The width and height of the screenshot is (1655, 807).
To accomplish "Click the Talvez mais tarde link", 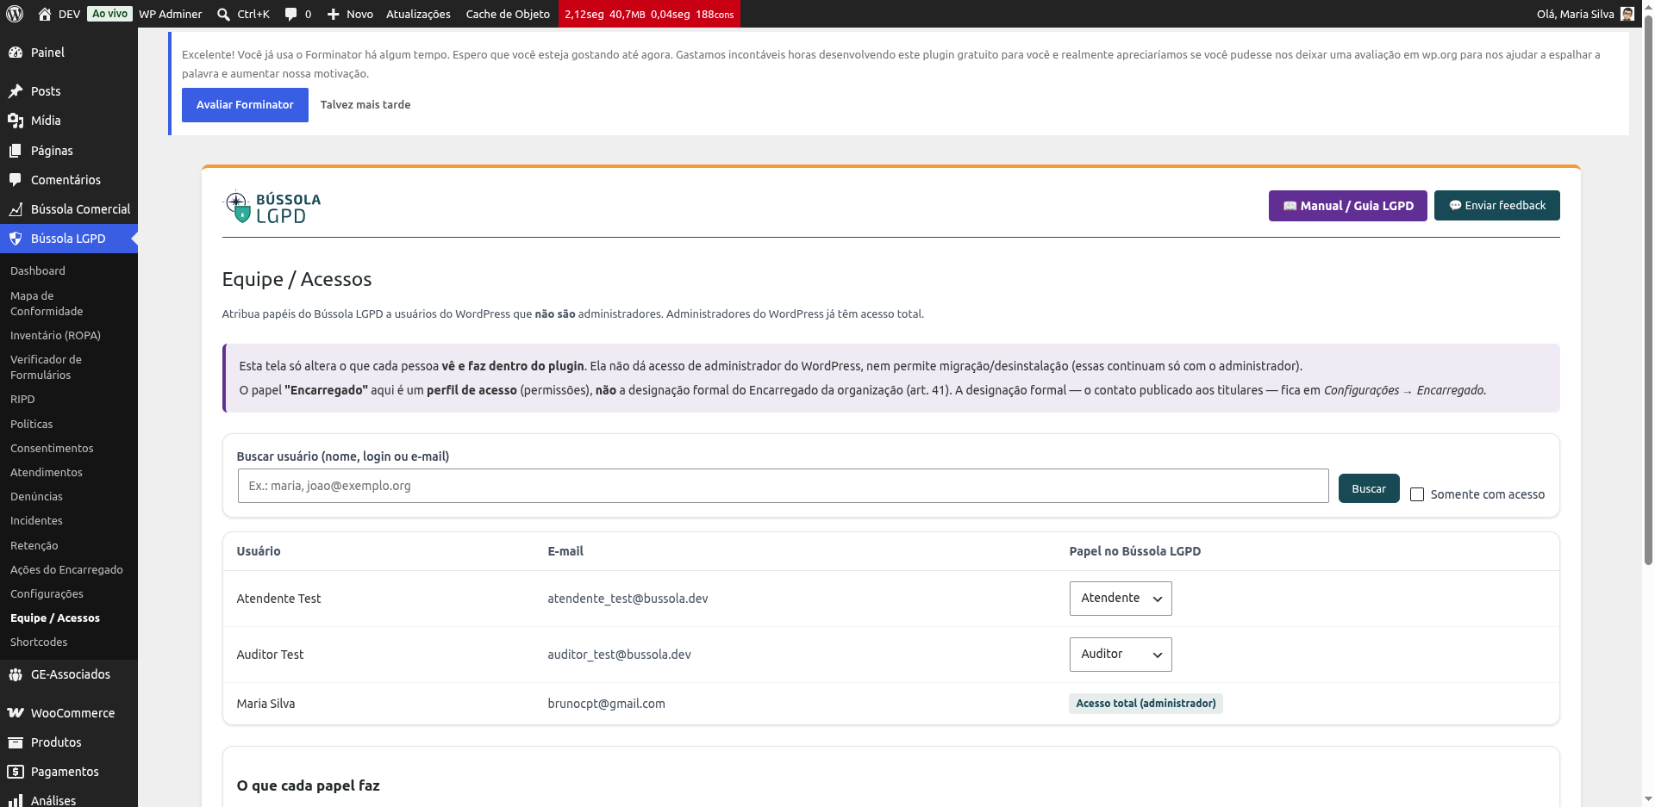I will point(365,105).
